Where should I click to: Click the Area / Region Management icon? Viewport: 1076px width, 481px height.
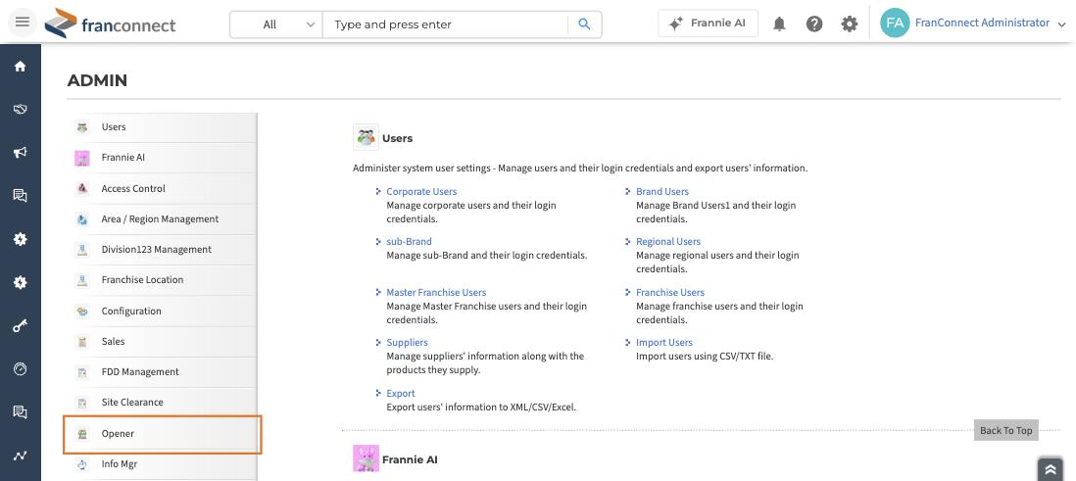coord(82,219)
